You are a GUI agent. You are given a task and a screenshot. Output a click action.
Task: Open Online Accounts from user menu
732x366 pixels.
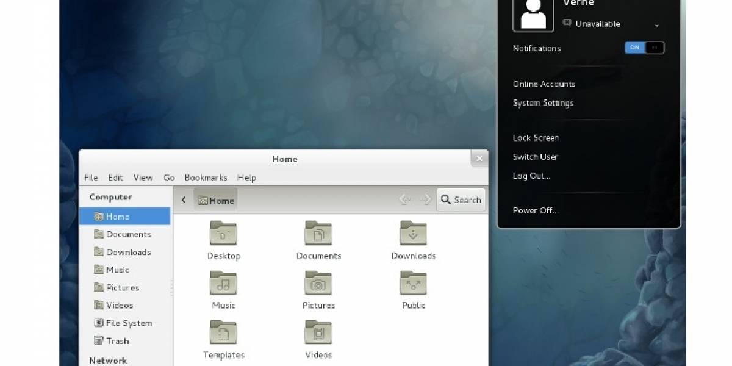point(544,84)
